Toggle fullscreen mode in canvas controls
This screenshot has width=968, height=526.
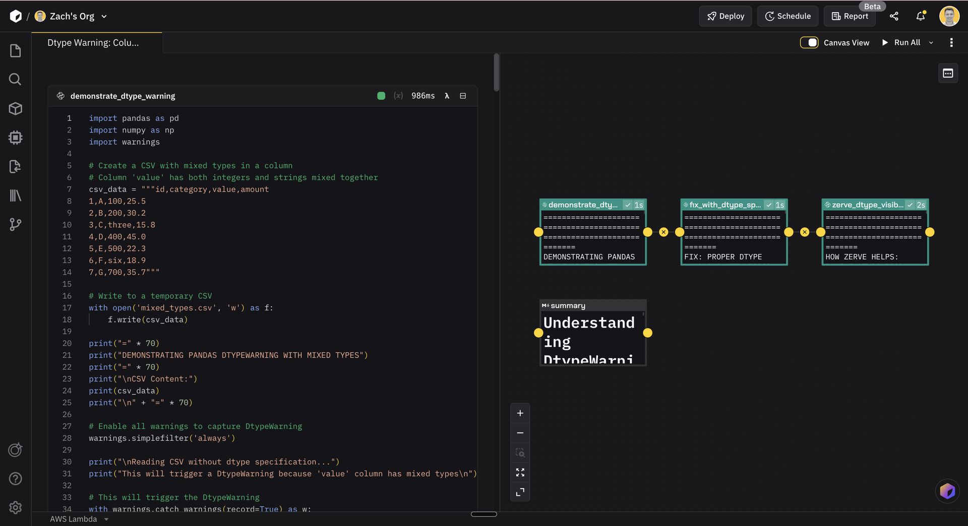520,472
